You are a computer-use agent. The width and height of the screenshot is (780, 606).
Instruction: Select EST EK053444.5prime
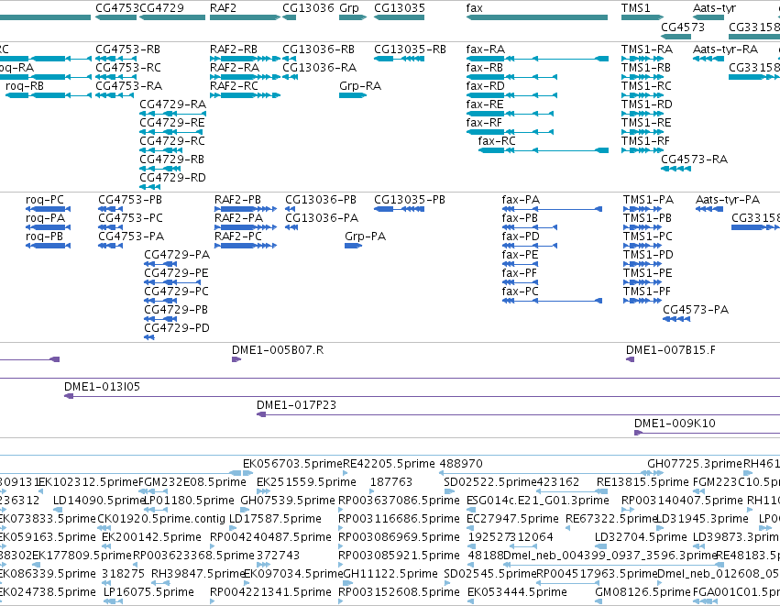tap(517, 592)
